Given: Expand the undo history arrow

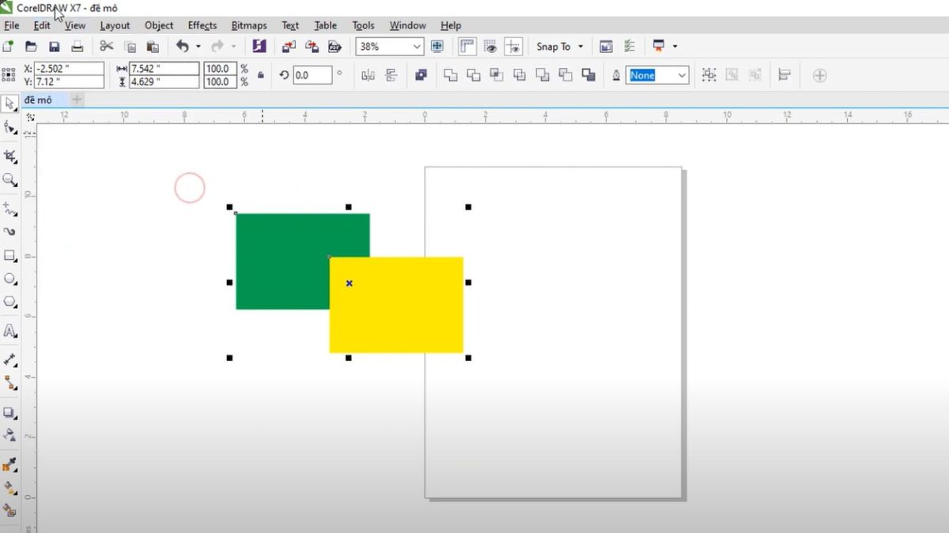Looking at the screenshot, I should tap(198, 47).
